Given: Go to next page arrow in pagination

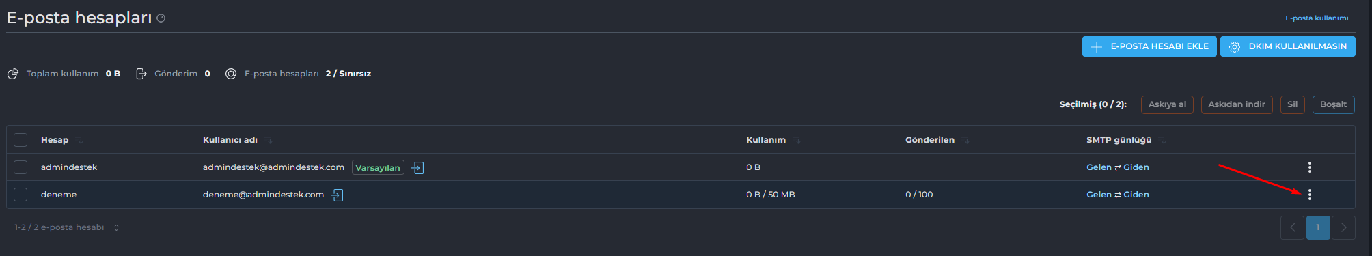Looking at the screenshot, I should coord(1343,227).
